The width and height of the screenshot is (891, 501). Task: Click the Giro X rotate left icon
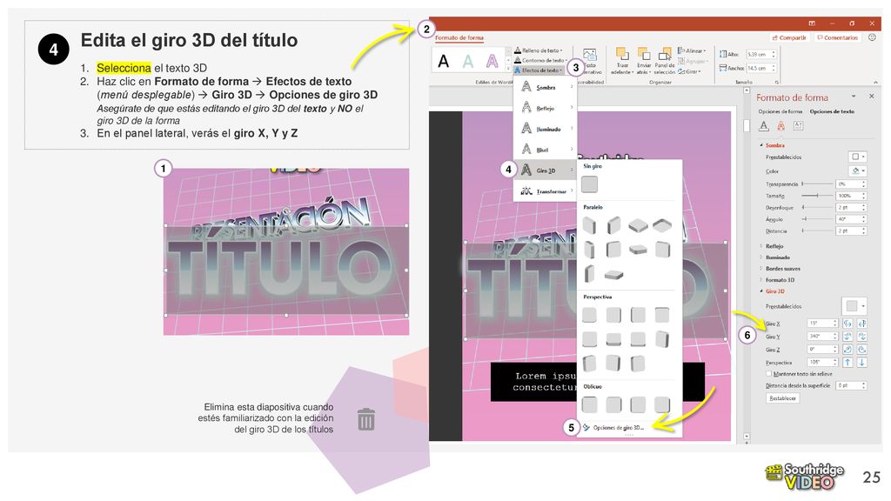[847, 324]
